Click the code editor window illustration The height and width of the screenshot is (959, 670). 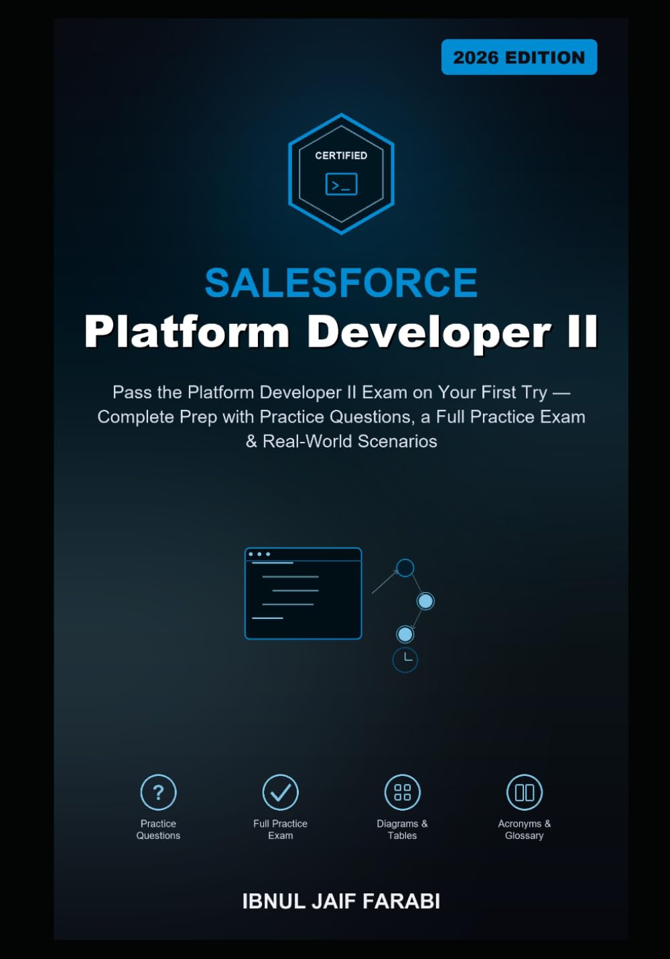click(x=303, y=594)
